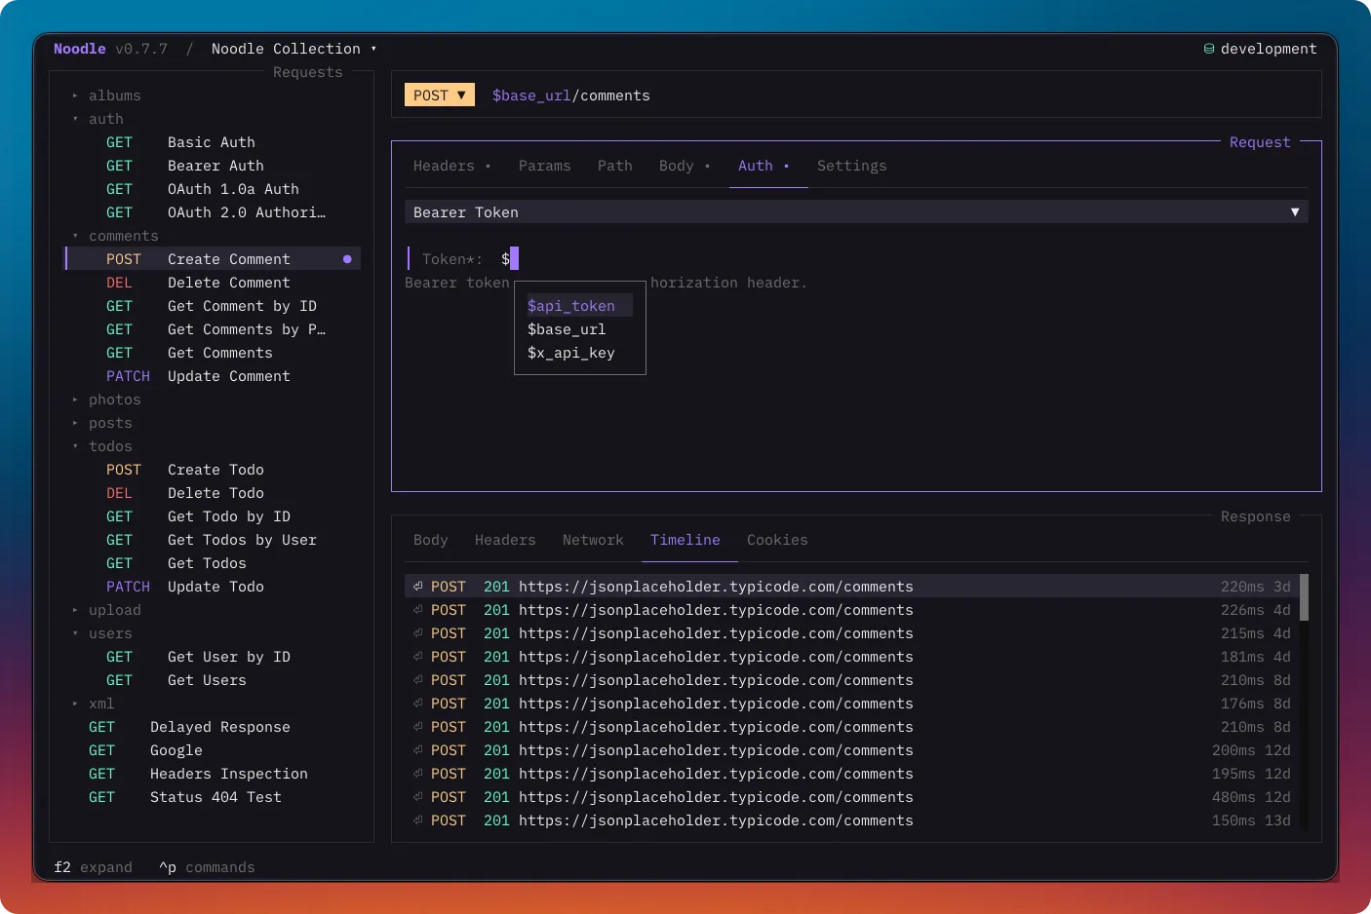Switch to the request Body tab
The image size is (1371, 914).
pos(685,166)
